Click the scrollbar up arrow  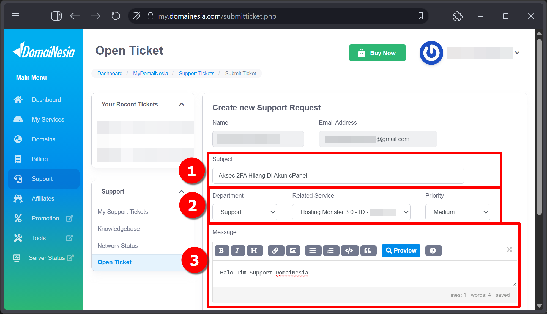tap(539, 33)
